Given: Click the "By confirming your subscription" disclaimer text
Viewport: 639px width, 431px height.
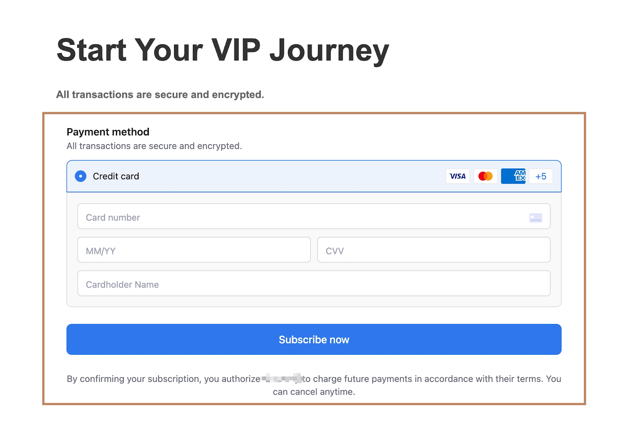Looking at the screenshot, I should (164, 379).
